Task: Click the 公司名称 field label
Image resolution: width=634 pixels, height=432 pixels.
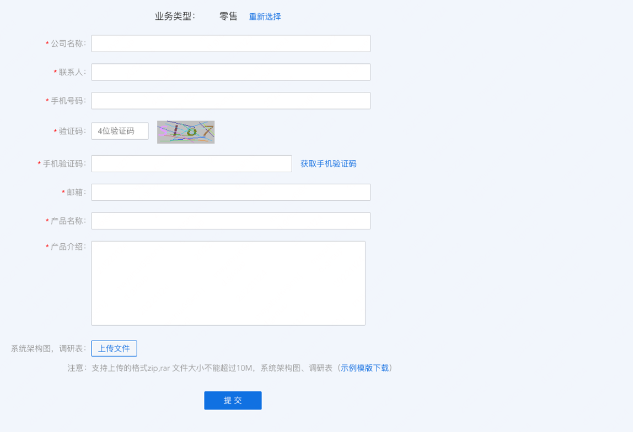Action: pyautogui.click(x=68, y=43)
